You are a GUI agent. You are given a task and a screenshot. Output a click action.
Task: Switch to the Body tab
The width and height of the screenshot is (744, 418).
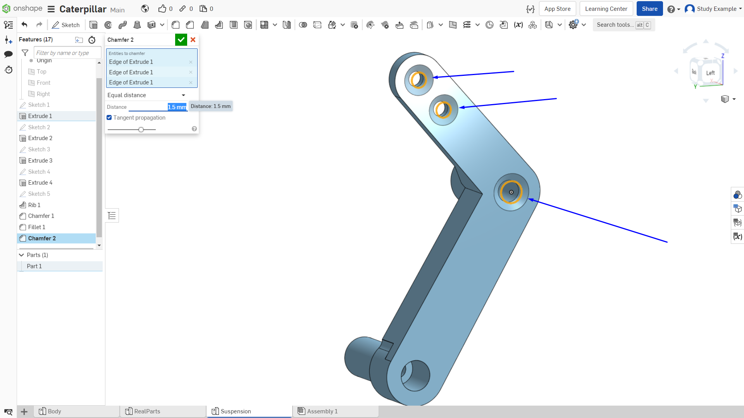click(77, 411)
